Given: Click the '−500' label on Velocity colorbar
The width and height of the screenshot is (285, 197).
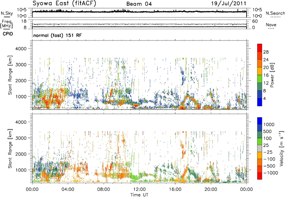Looking at the screenshot, I should (269, 166).
